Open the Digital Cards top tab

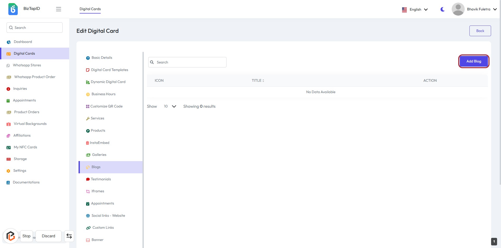point(90,9)
